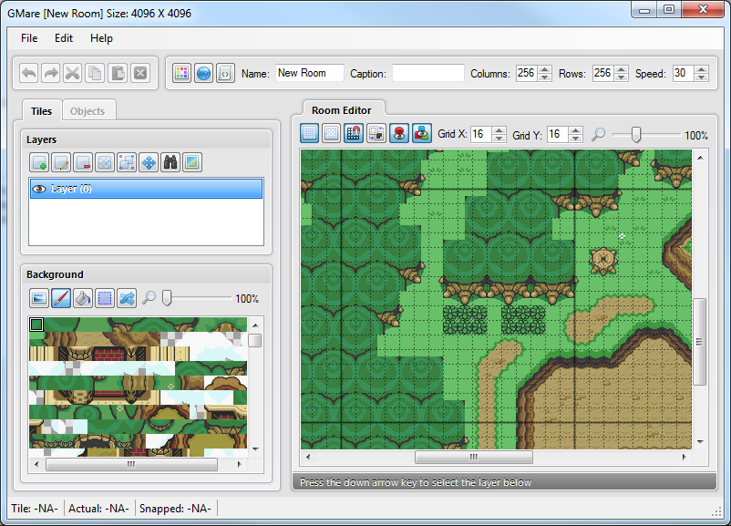Increase Grid X value with up arrow
731x526 pixels.
pyautogui.click(x=499, y=130)
